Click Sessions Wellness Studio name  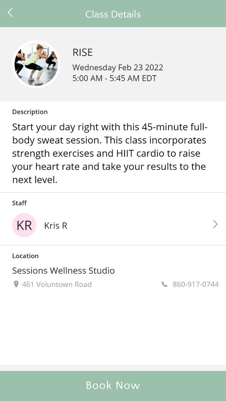click(63, 271)
